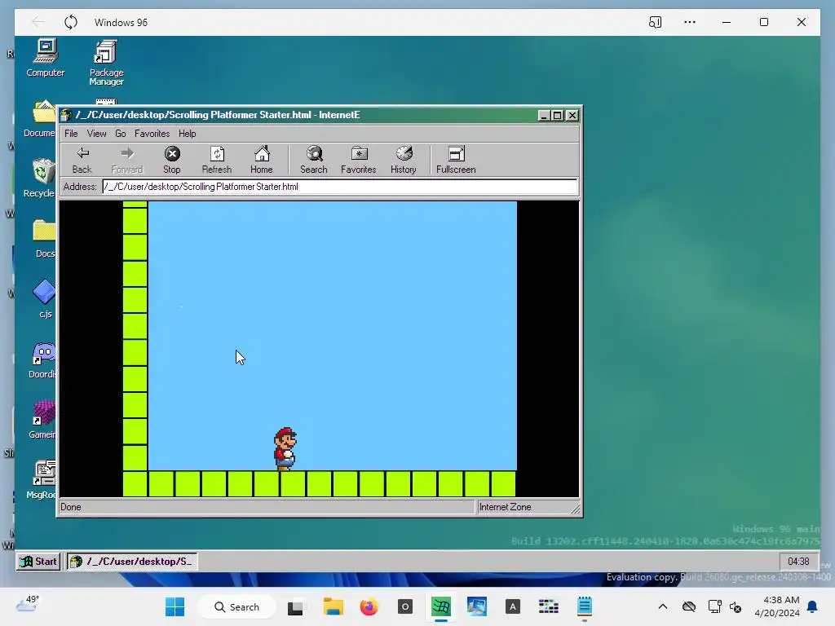Viewport: 835px width, 626px height.
Task: Select the Recycle bin desktop icon
Action: pos(39,179)
